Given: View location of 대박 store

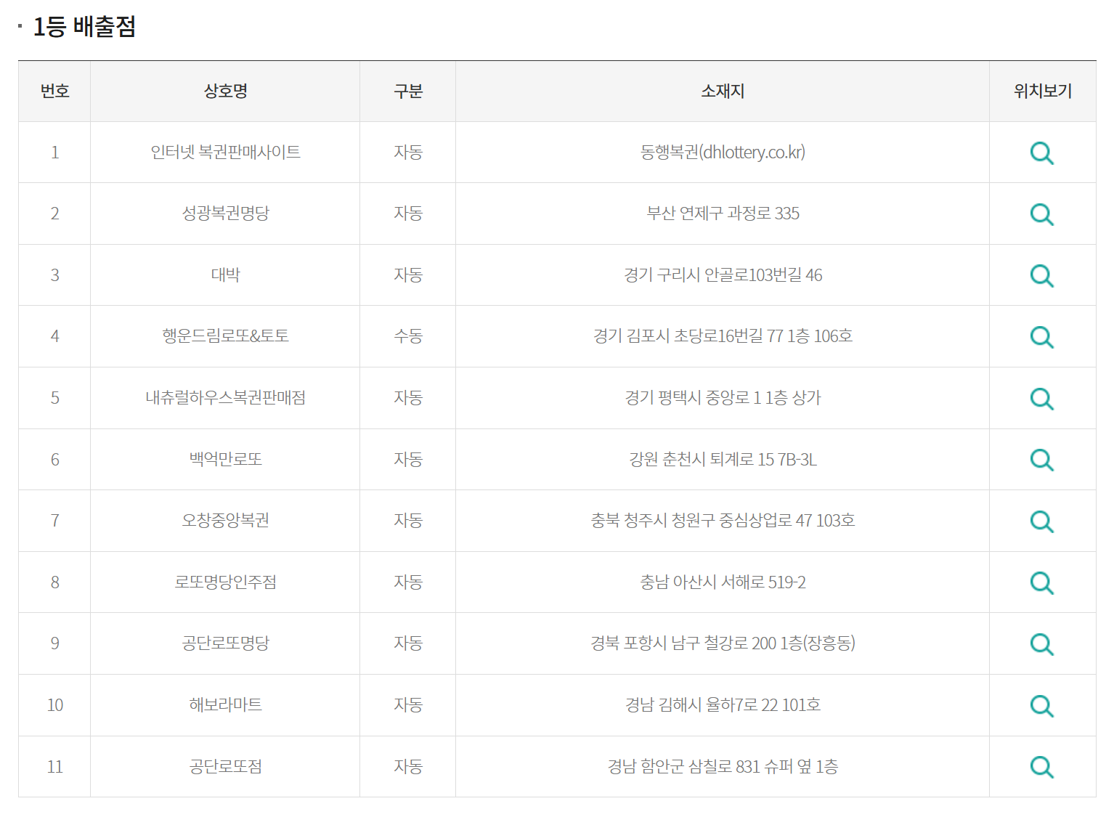Looking at the screenshot, I should (x=1042, y=275).
